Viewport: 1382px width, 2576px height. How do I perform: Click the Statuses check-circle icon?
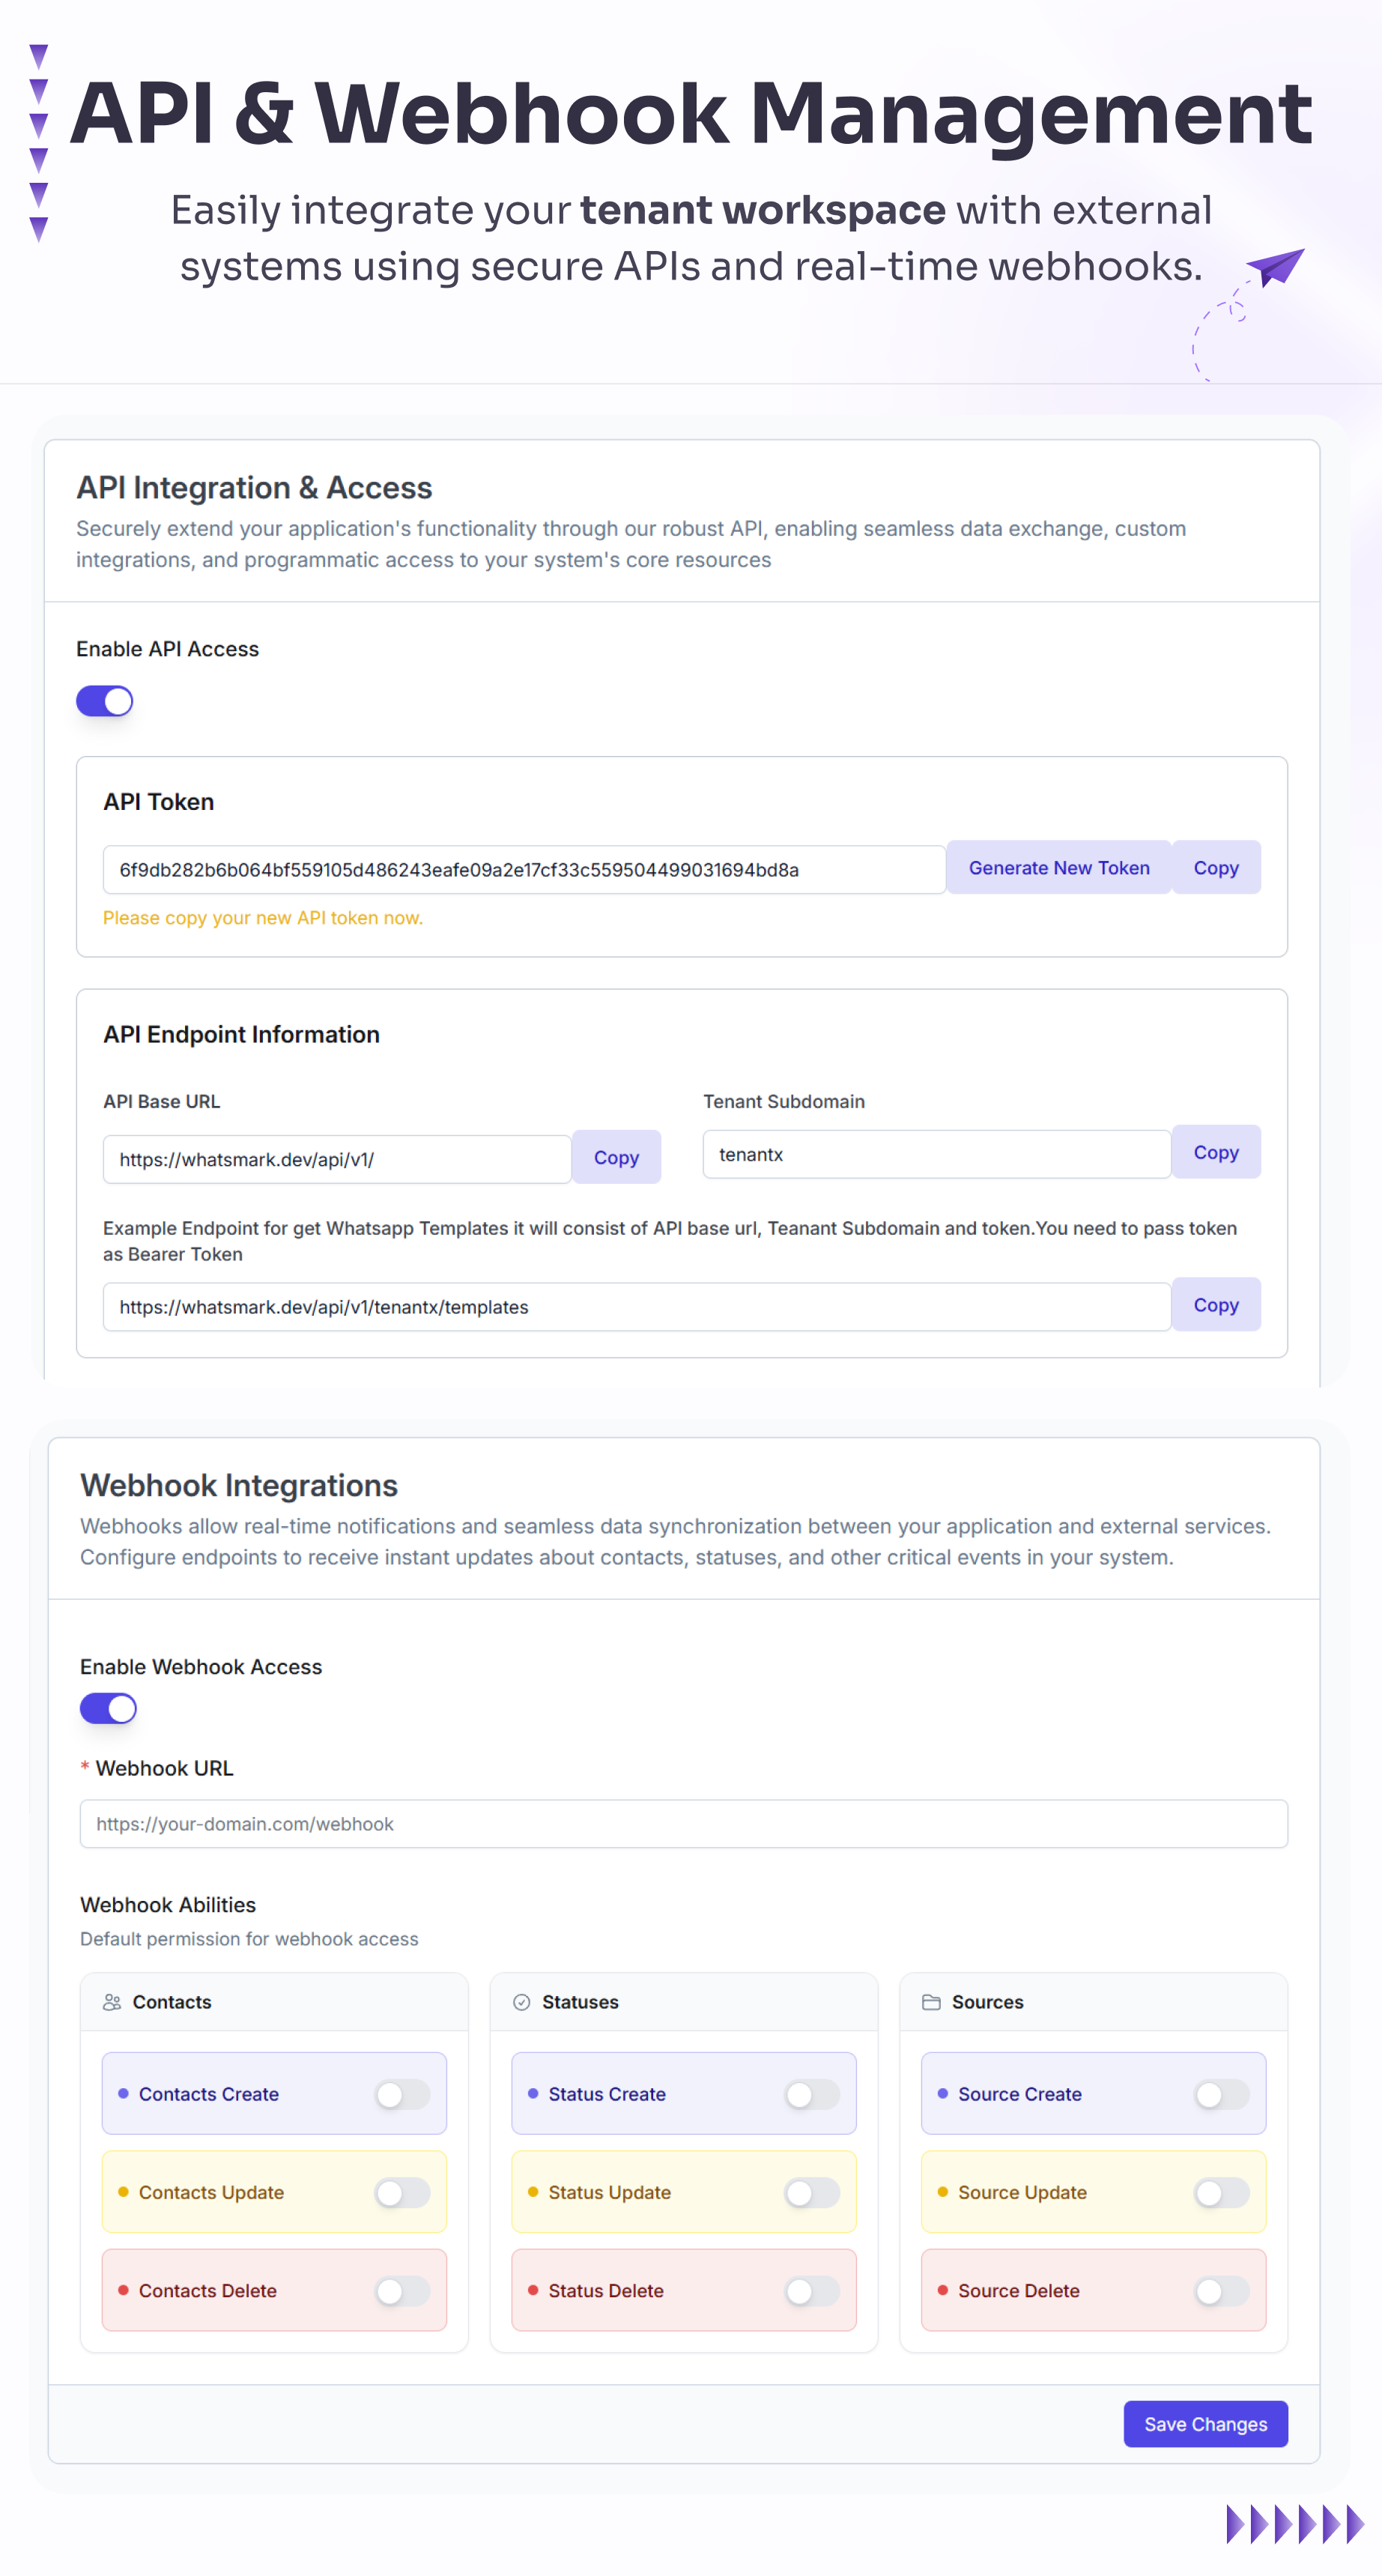tap(521, 2002)
